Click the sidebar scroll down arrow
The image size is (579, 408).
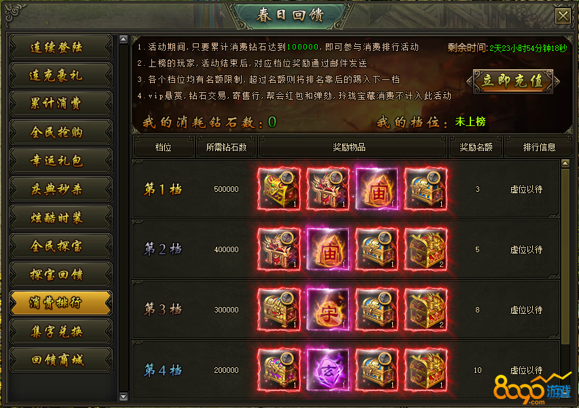pos(124,396)
